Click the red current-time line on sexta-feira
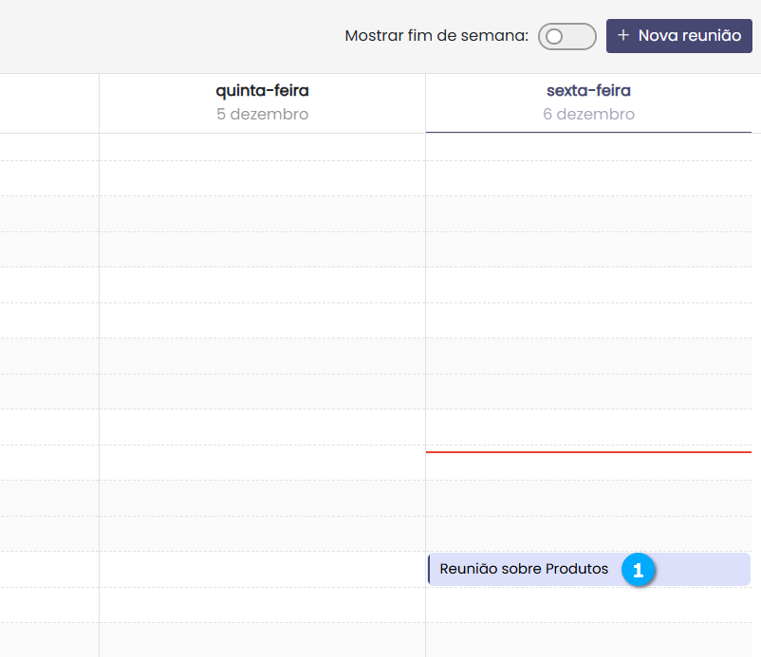 pyautogui.click(x=588, y=452)
